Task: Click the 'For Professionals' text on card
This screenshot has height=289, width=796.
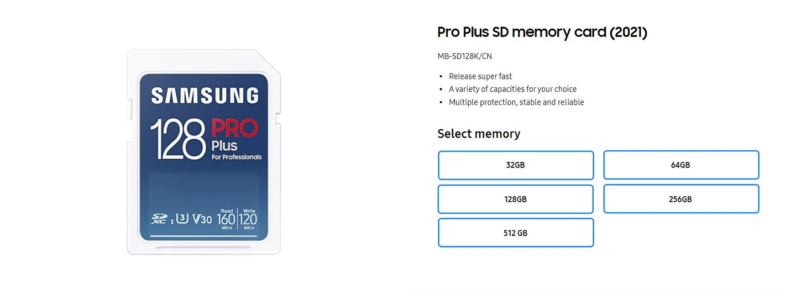Action: [x=237, y=157]
